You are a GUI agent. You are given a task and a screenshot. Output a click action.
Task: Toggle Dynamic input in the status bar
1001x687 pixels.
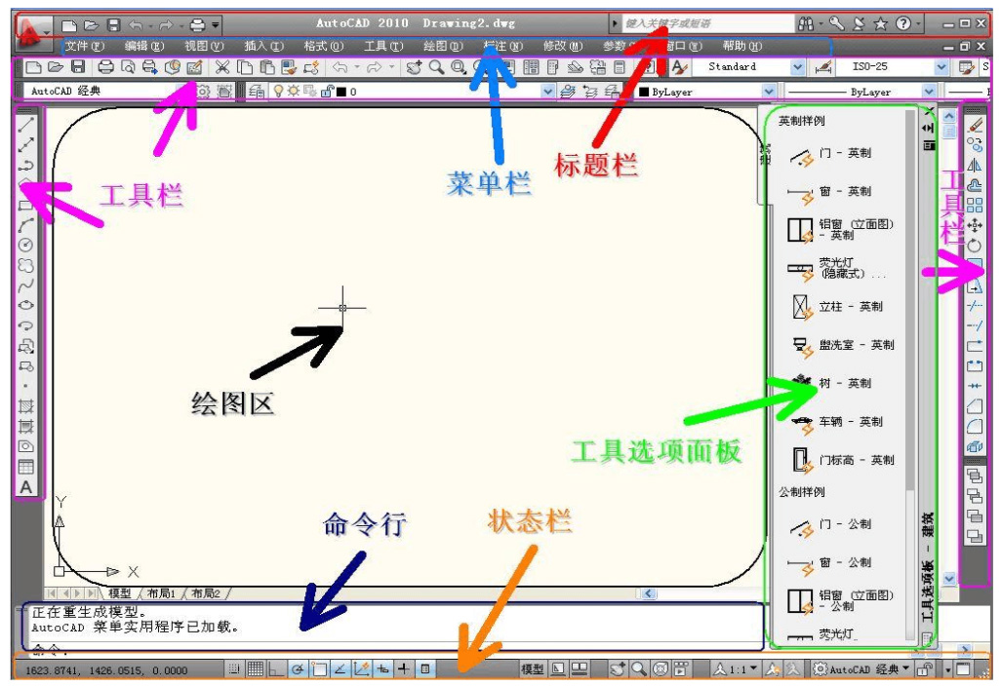(383, 669)
